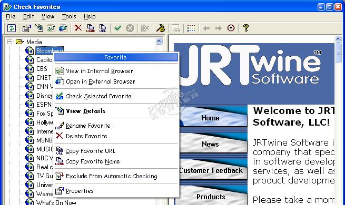Screen dimensions: 345x205
Task: Open the View menu
Action: point(48,16)
